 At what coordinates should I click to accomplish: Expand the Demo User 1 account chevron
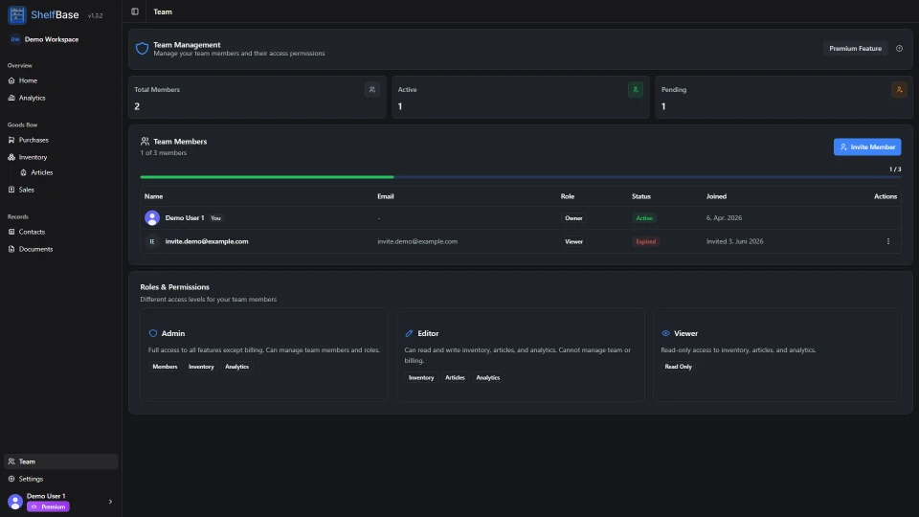click(x=110, y=502)
